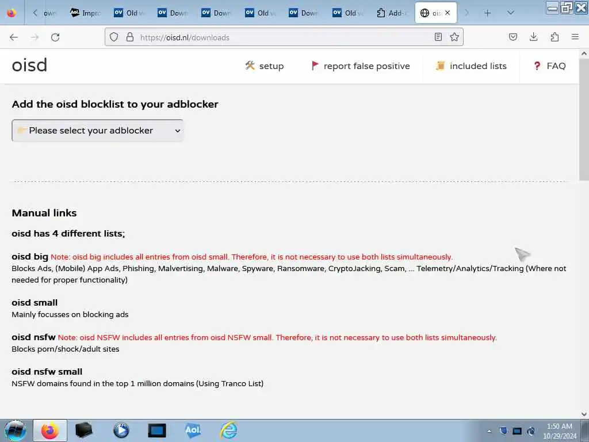Click the oisd small heading
589x442 pixels.
(35, 303)
